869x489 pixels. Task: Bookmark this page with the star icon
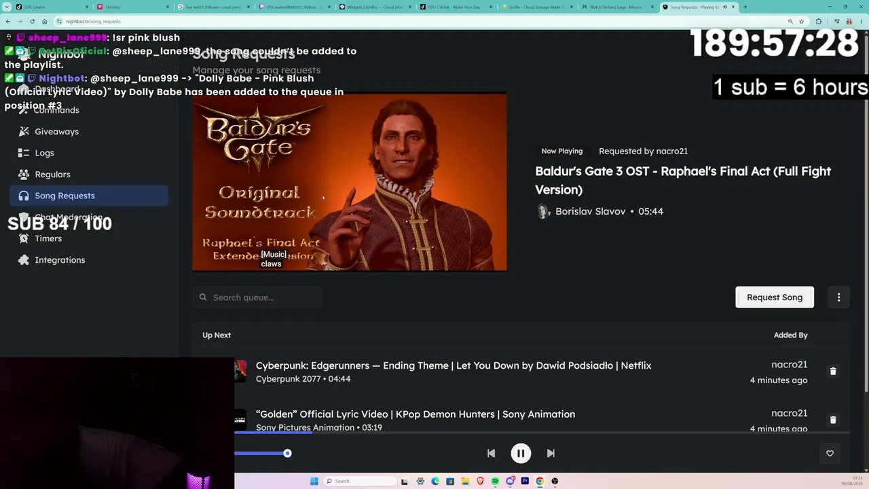tap(802, 21)
